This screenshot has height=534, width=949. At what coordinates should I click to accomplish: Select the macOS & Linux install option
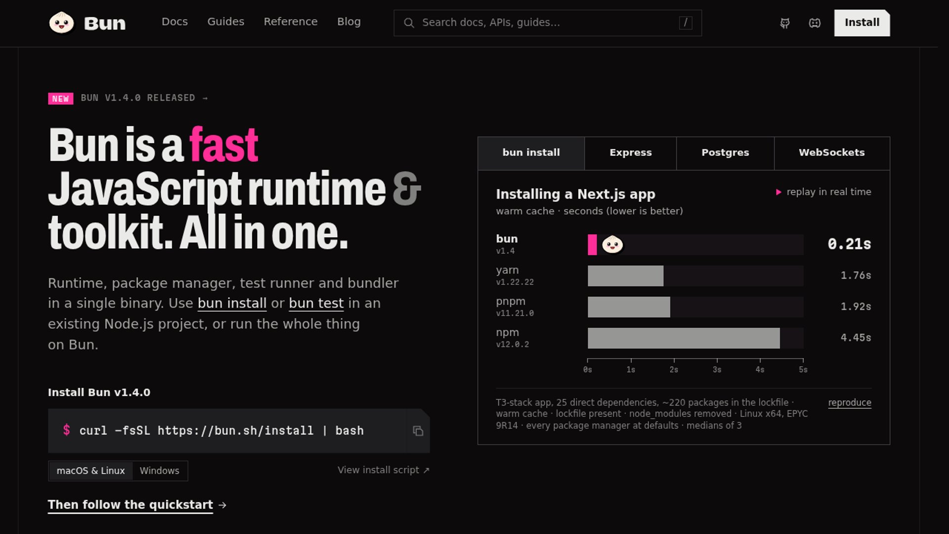[90, 471]
